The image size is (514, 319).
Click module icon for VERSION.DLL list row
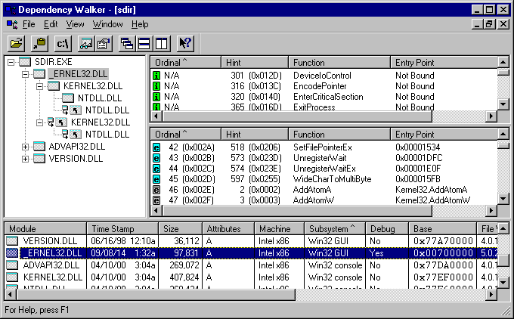[12, 241]
